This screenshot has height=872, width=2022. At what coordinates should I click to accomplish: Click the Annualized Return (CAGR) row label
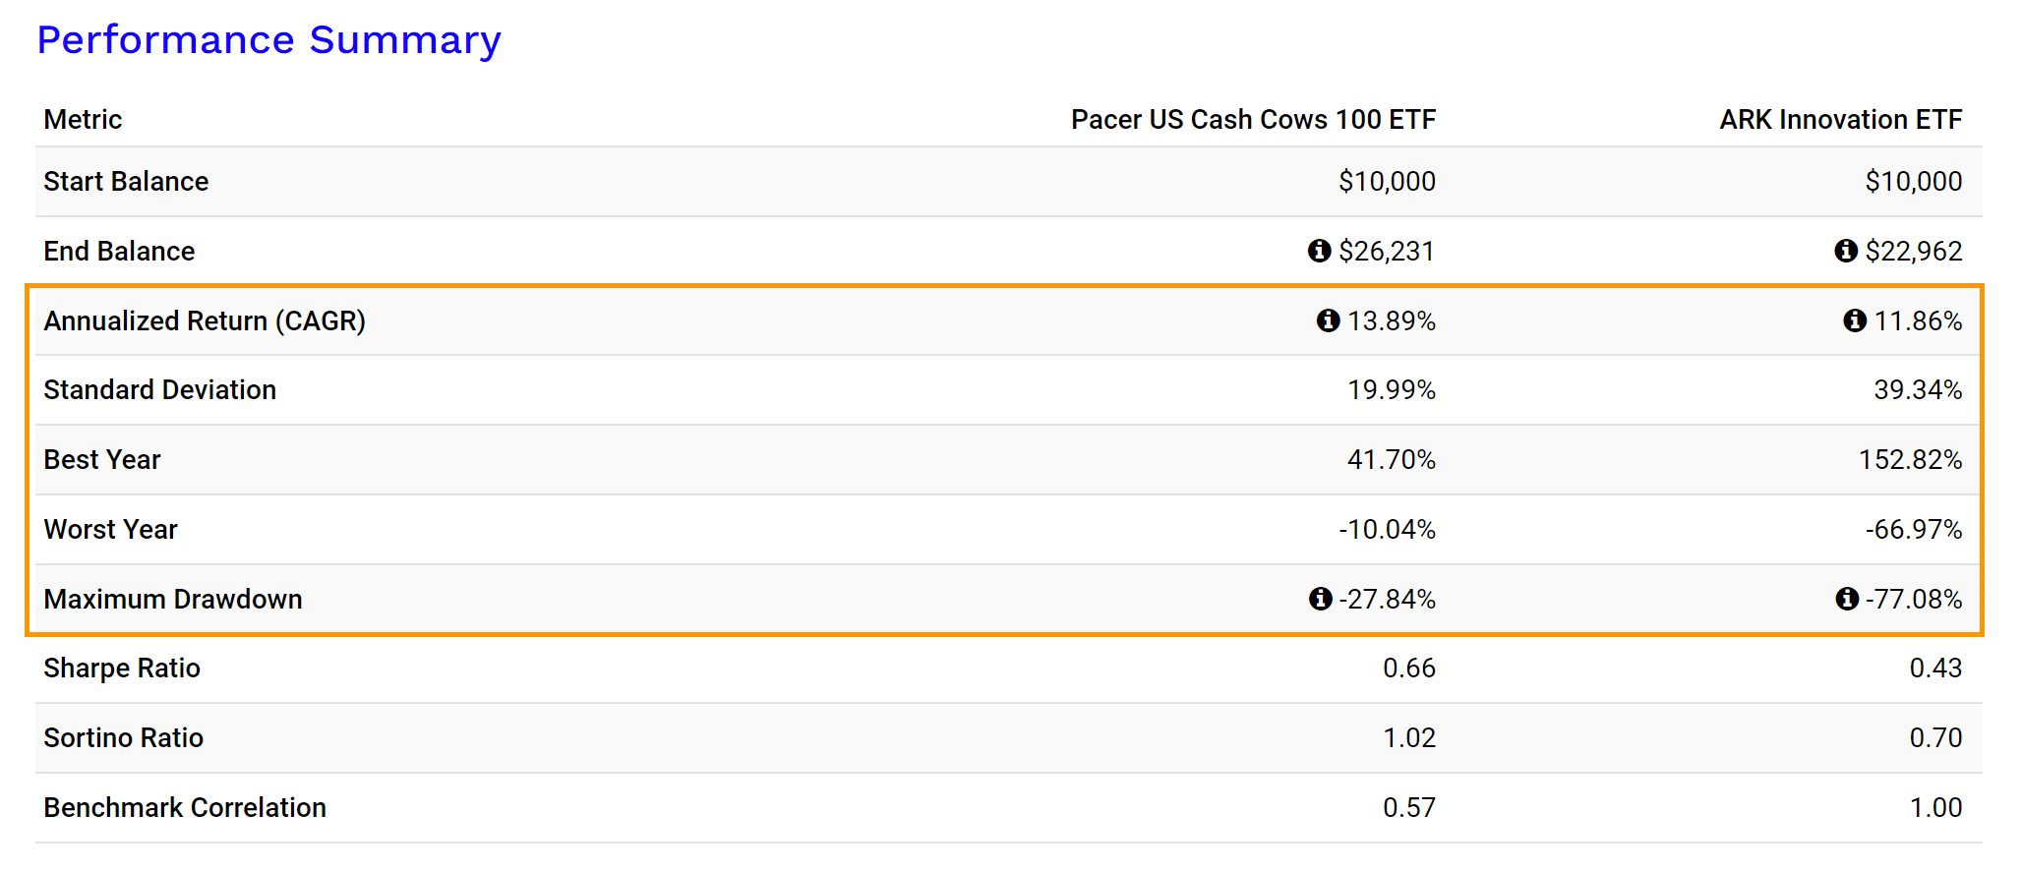click(x=205, y=321)
